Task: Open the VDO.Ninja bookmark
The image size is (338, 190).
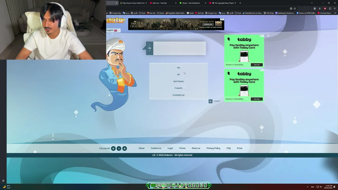Action: point(269,13)
